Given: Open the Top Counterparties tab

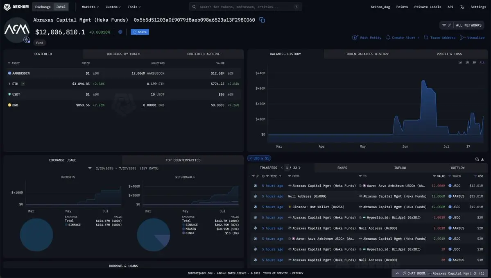Looking at the screenshot, I should tap(183, 160).
